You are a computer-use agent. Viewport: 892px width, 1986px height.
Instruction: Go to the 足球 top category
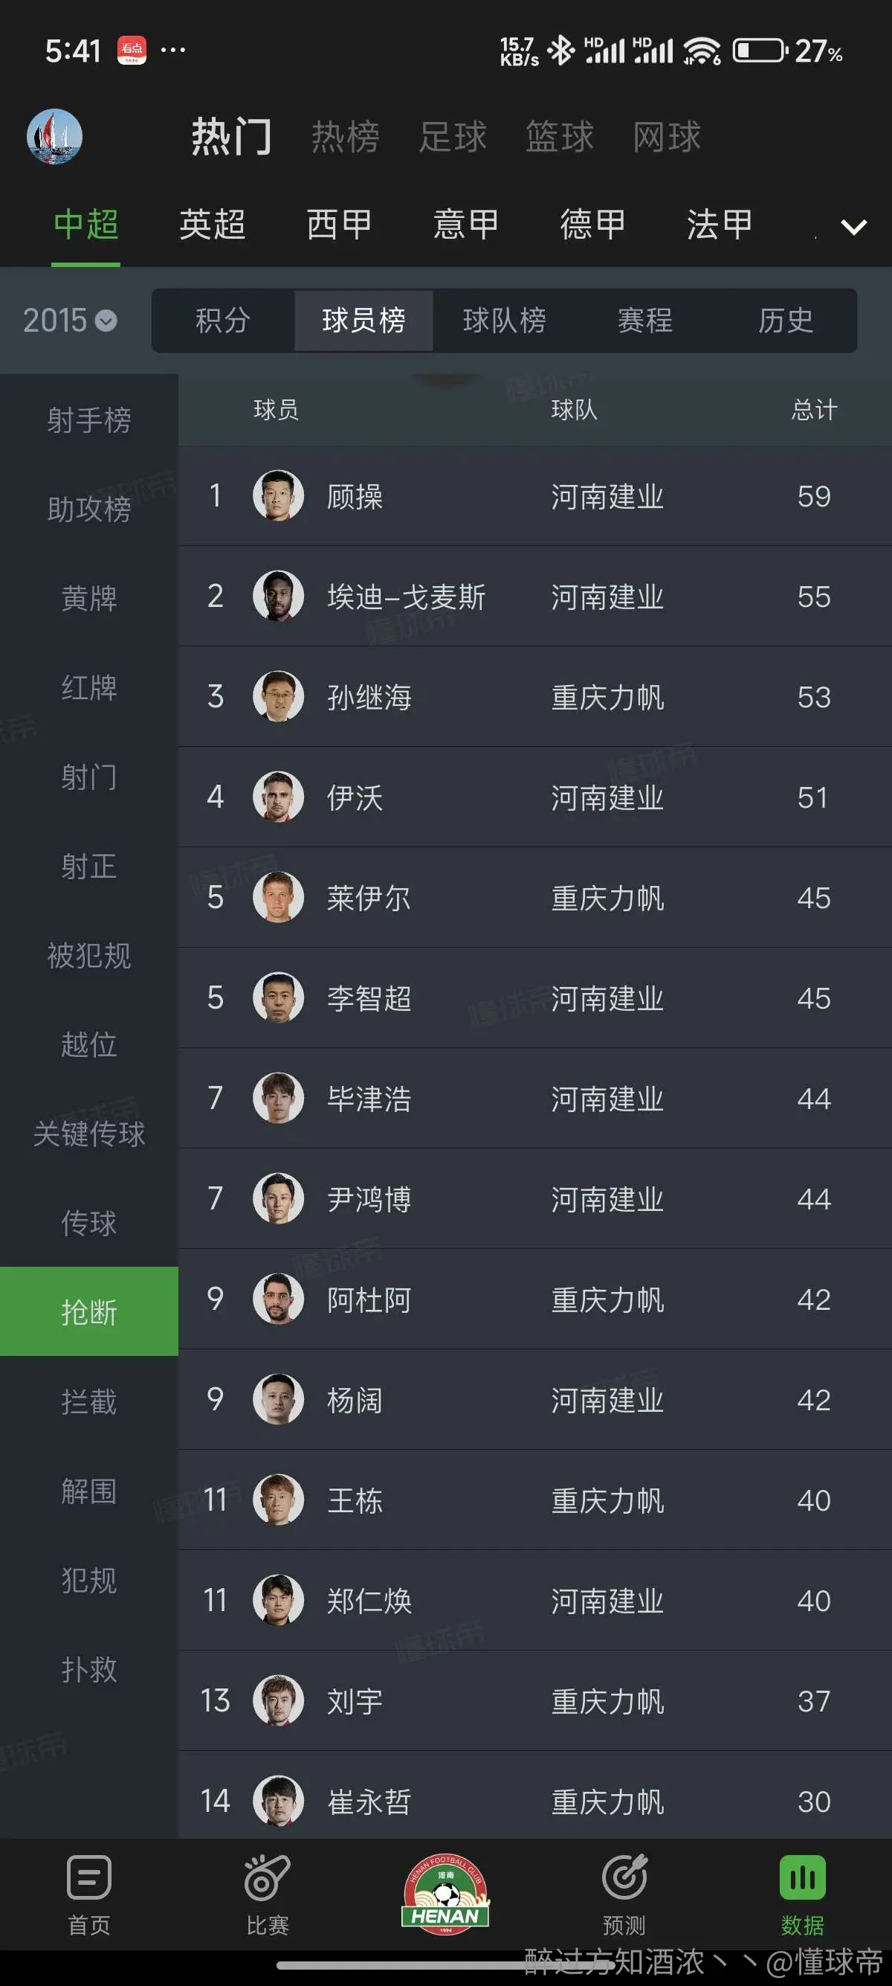453,137
